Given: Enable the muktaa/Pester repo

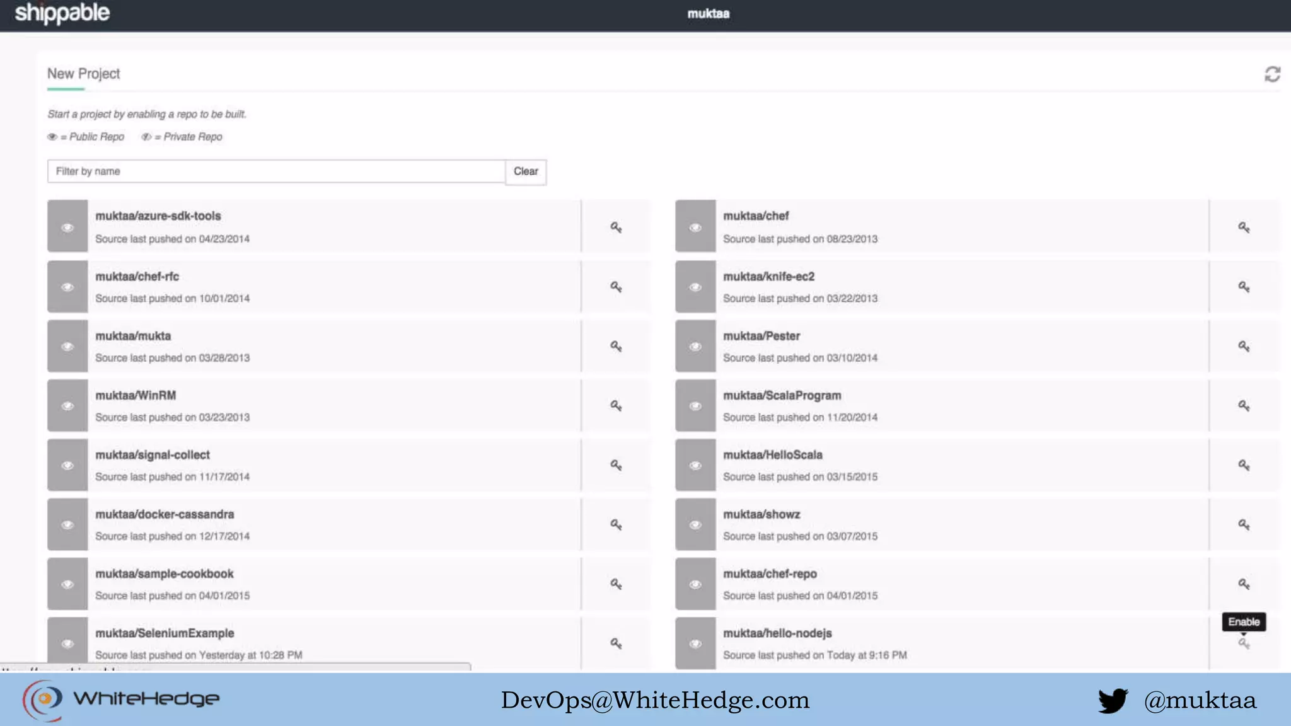Looking at the screenshot, I should [x=1244, y=346].
